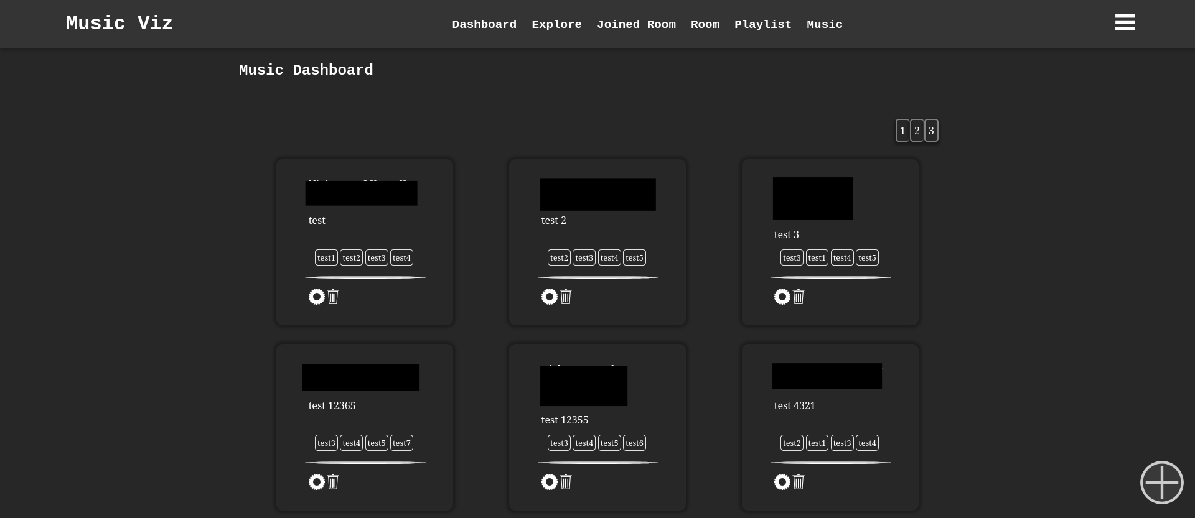Select the 'test 4321' card description text
Image resolution: width=1195 pixels, height=518 pixels.
[x=794, y=405]
